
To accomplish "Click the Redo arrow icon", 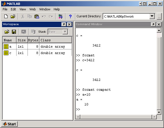I will (x=51, y=16).
